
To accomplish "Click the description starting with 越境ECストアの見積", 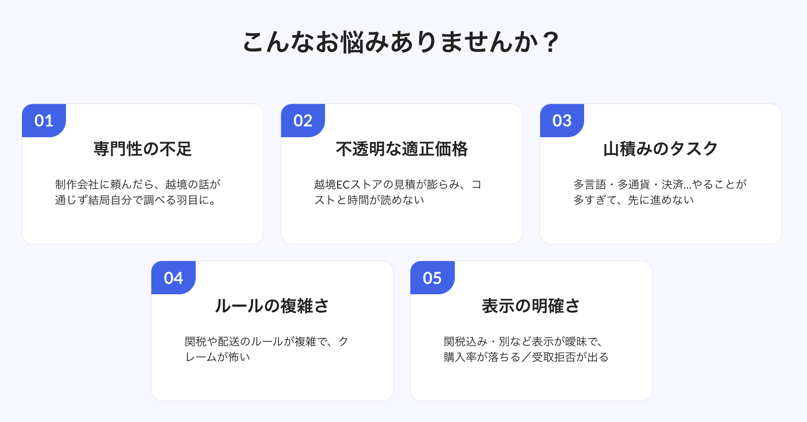I will pyautogui.click(x=397, y=192).
